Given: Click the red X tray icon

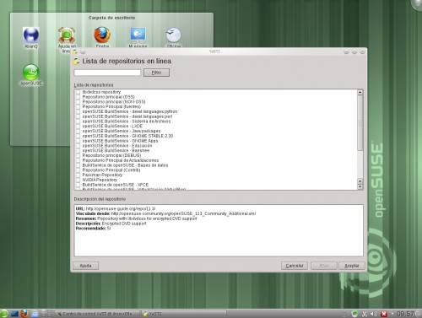Looking at the screenshot, I should 384,314.
